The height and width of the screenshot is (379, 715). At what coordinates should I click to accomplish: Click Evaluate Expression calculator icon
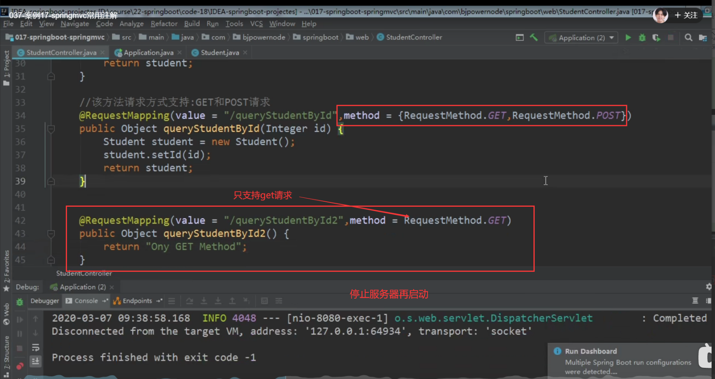click(x=264, y=301)
